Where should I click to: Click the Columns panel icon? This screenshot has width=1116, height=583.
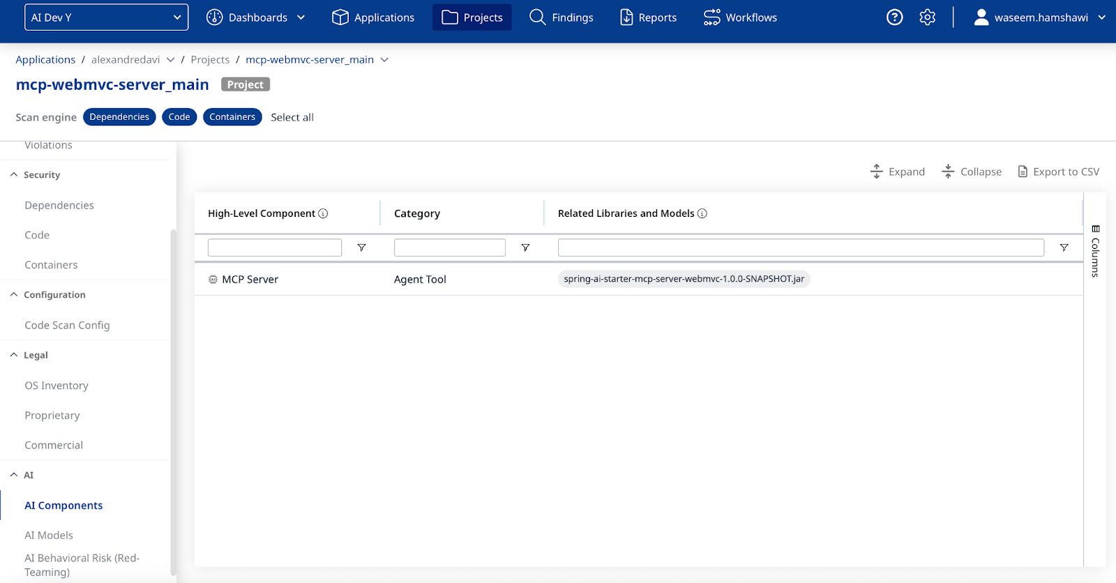1095,229
